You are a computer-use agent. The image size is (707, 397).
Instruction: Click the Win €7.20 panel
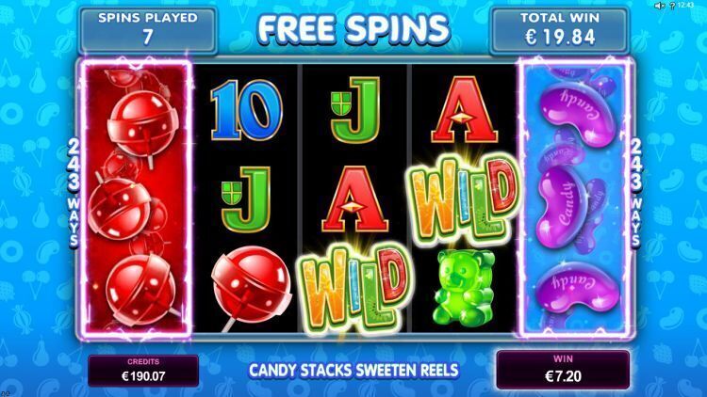point(563,370)
